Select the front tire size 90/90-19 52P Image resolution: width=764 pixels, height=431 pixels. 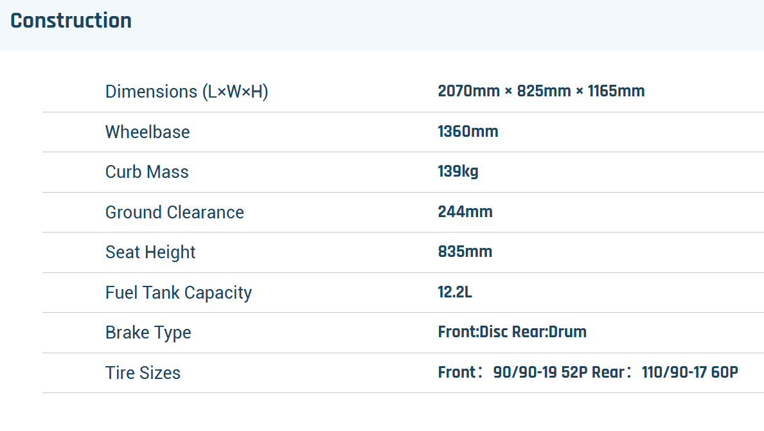pyautogui.click(x=540, y=373)
